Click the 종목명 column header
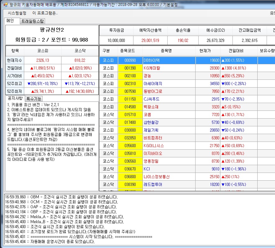275x248 pixels. [x=170, y=51]
